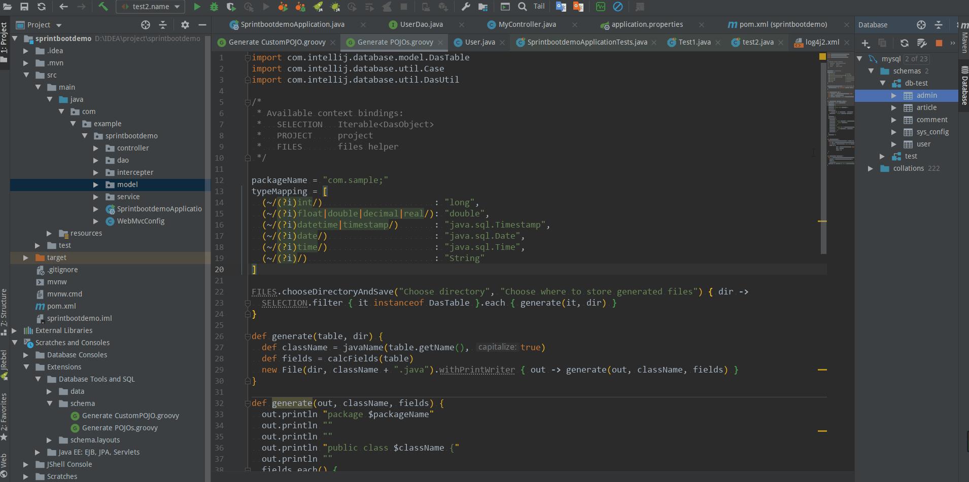The width and height of the screenshot is (969, 482).
Task: Refresh the Database panel data source
Action: [904, 44]
